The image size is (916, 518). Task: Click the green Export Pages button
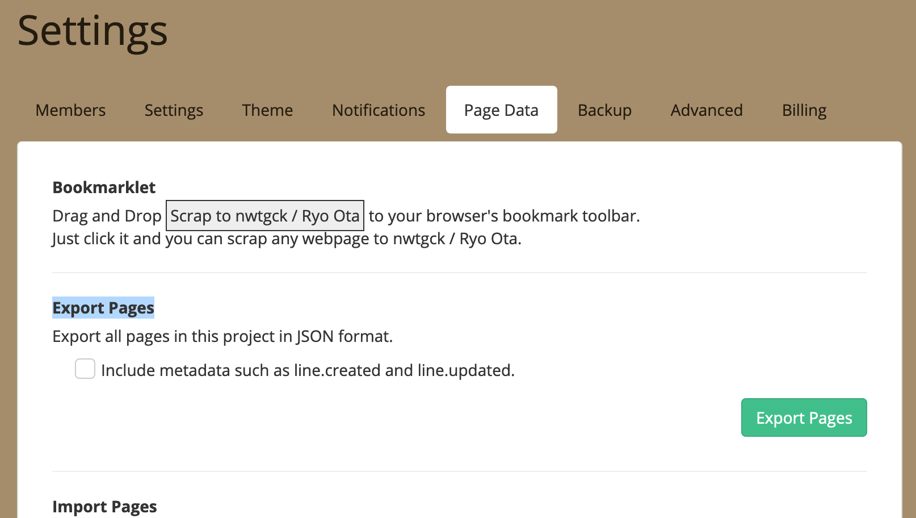pos(804,418)
